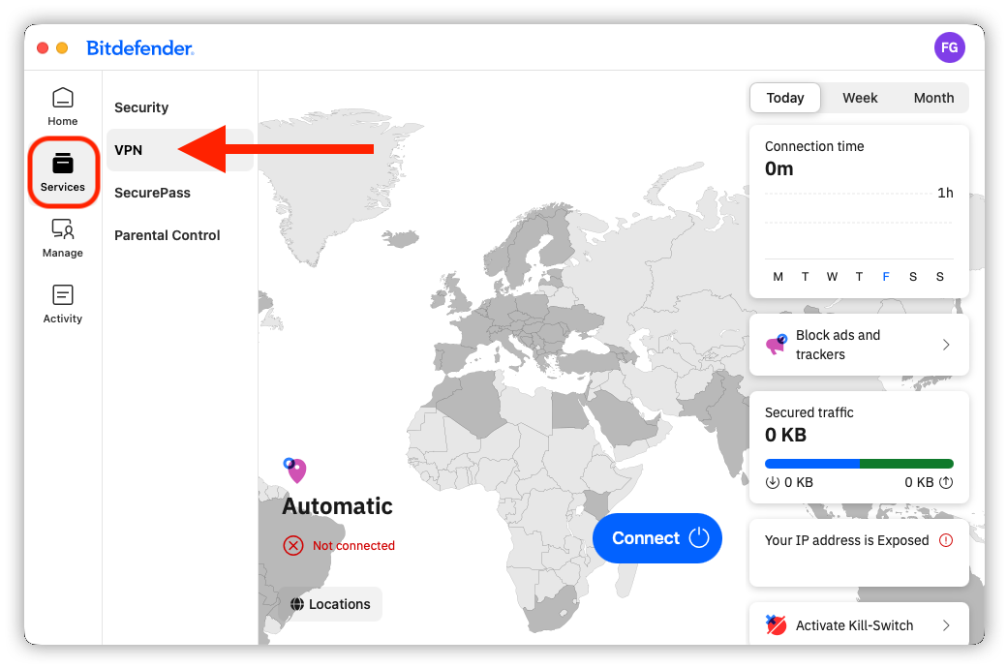The image size is (1007, 668).
Task: Minimize the window with yellow button
Action: [62, 48]
